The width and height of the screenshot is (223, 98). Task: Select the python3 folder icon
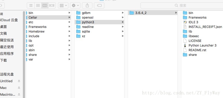pos(78,22)
